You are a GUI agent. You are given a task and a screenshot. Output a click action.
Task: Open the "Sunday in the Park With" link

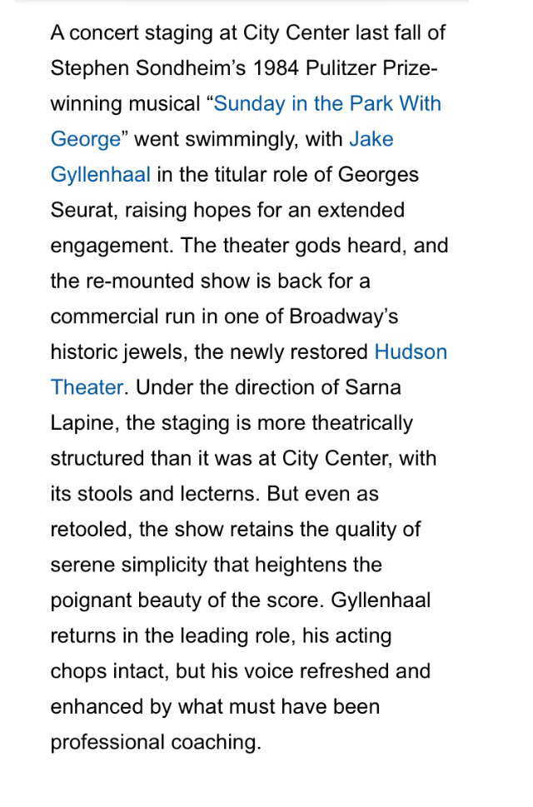pos(327,104)
